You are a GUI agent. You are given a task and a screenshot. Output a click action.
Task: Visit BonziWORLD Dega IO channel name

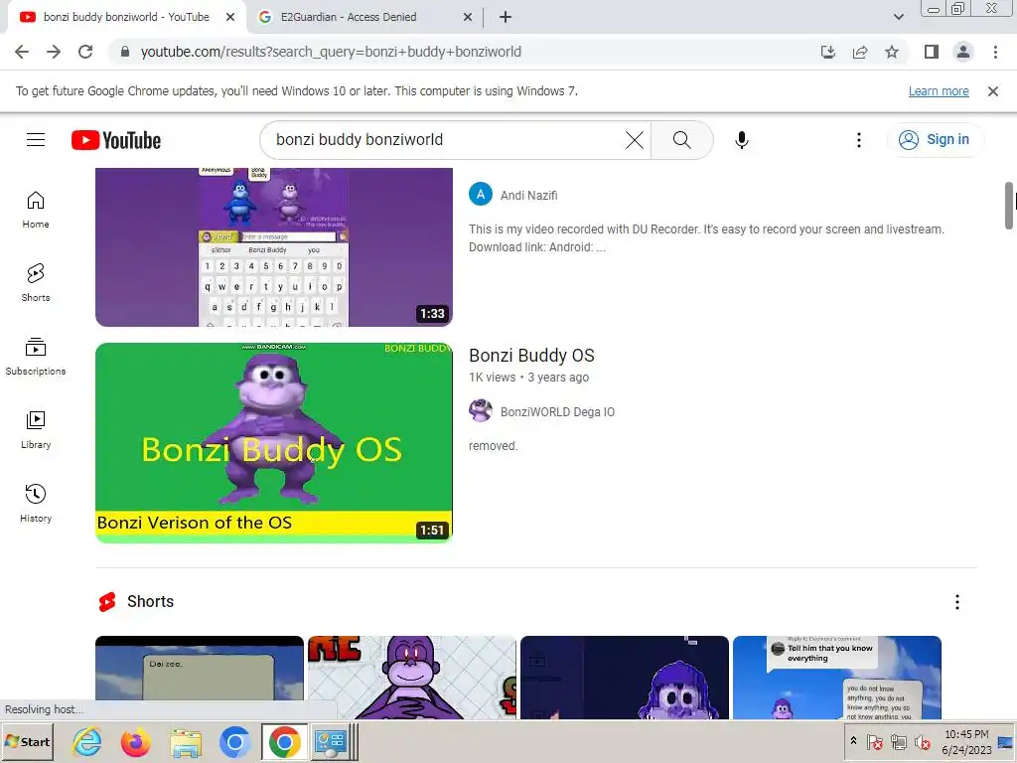click(557, 412)
